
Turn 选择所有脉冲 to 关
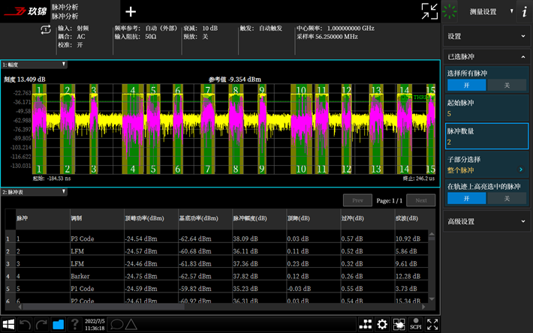pyautogui.click(x=507, y=85)
